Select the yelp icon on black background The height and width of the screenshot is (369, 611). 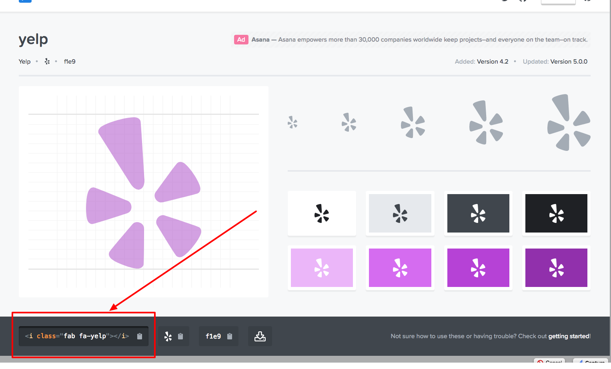click(556, 213)
